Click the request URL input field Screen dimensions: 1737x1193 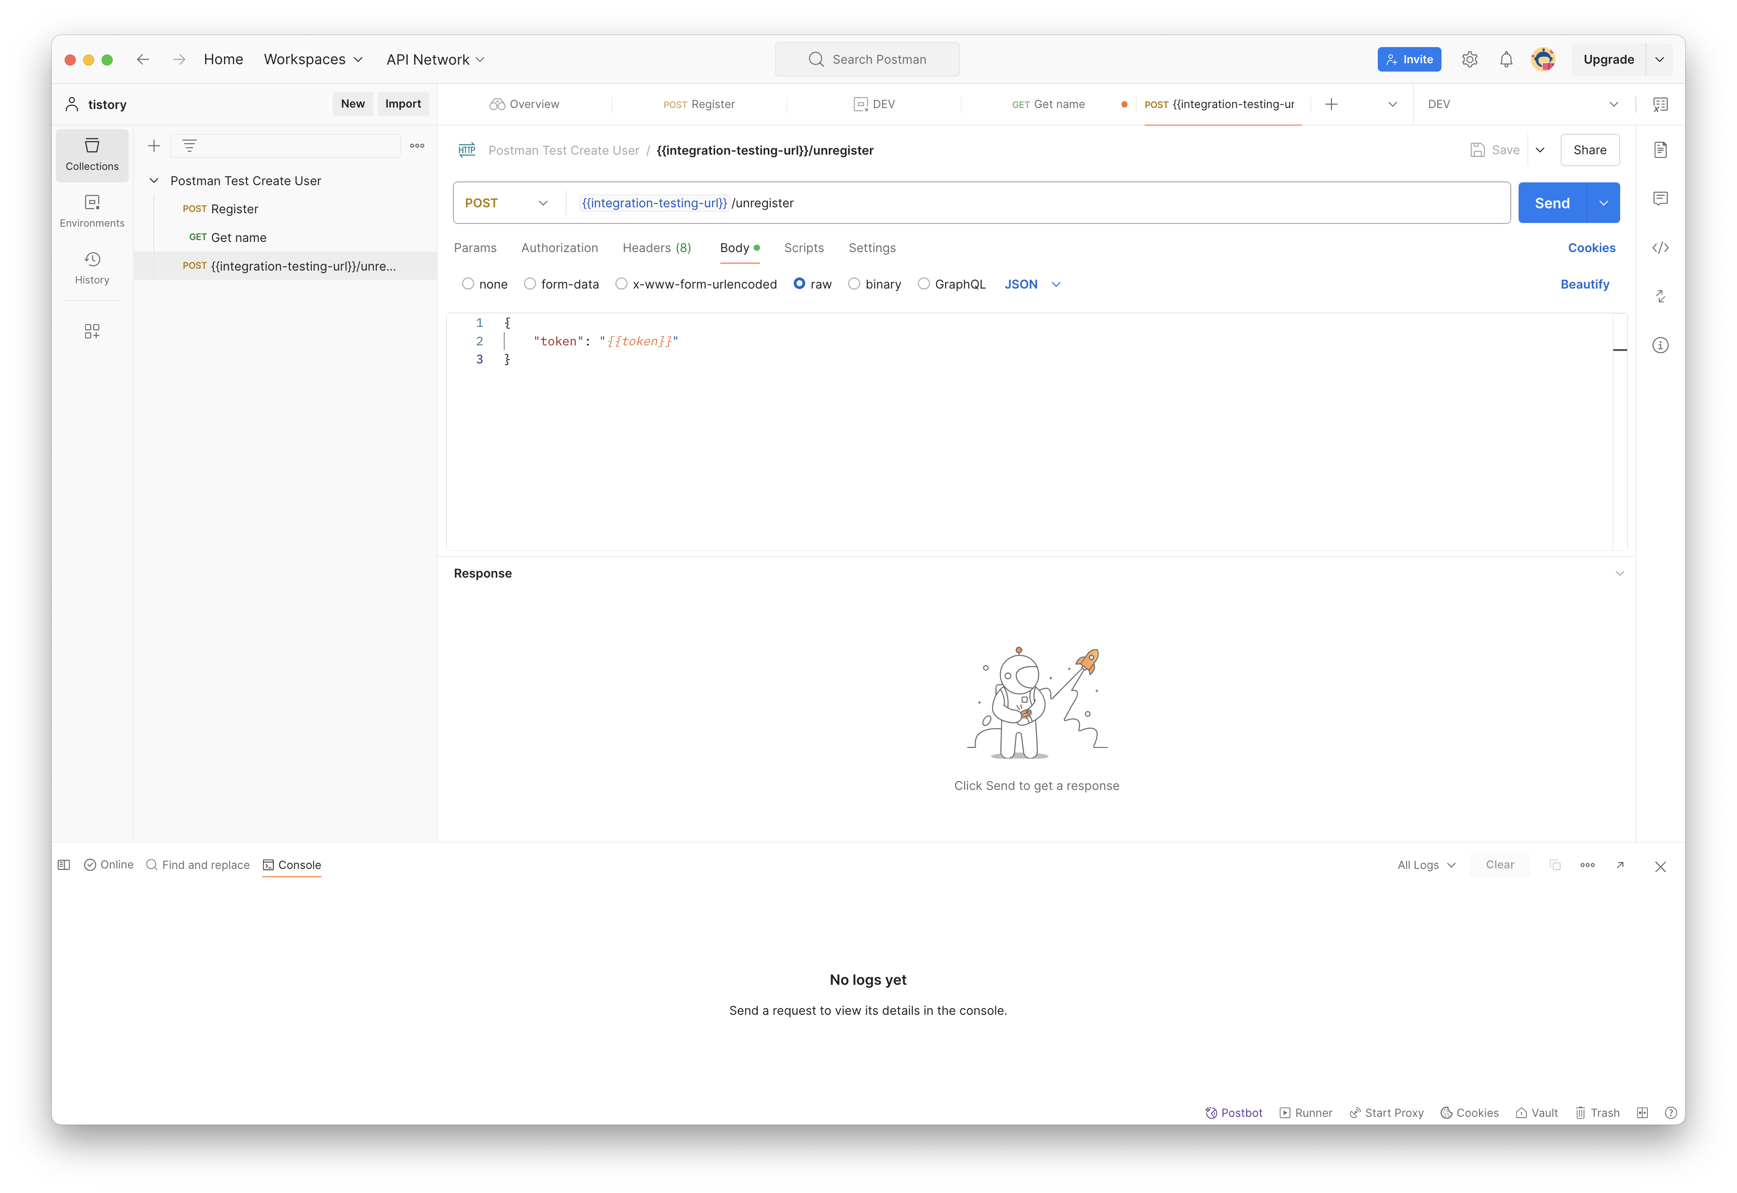(x=1121, y=203)
